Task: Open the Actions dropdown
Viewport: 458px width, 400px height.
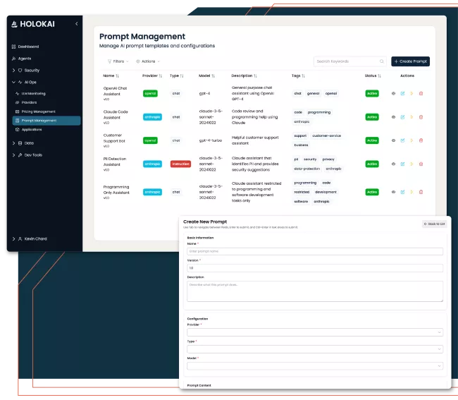Action: pyautogui.click(x=148, y=61)
